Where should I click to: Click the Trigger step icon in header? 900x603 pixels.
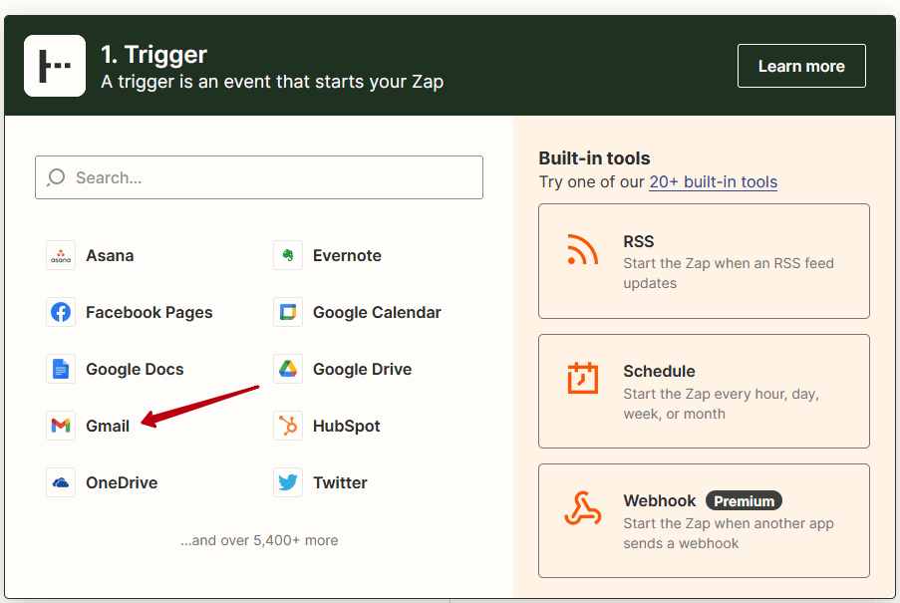click(x=55, y=66)
